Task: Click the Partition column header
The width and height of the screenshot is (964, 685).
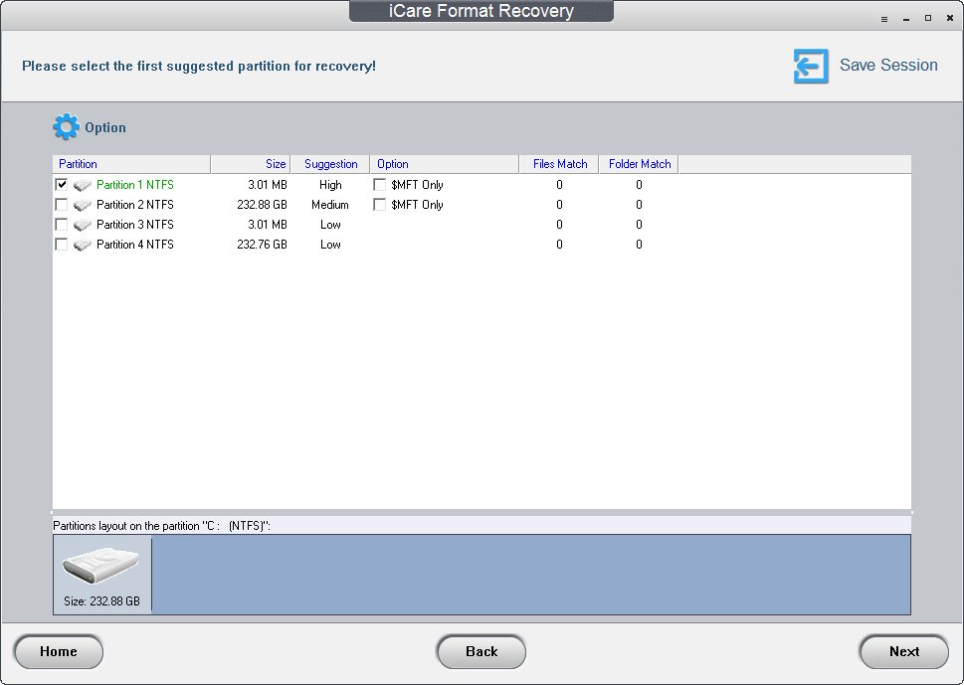Action: (x=131, y=164)
